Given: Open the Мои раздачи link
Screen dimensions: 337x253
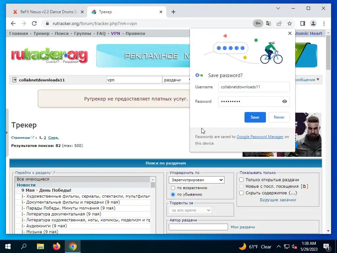Looking at the screenshot, I should 243,227.
